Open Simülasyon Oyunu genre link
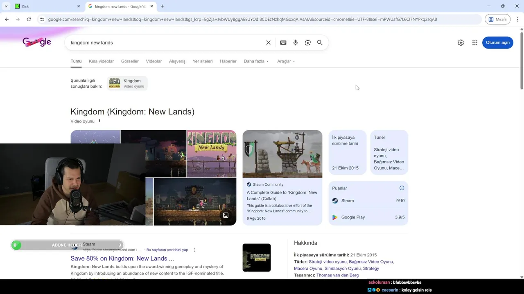The image size is (524, 294). click(x=342, y=268)
